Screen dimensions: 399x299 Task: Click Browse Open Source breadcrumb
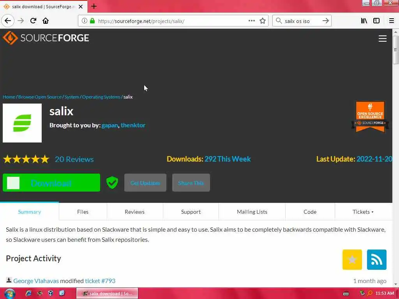coord(40,97)
